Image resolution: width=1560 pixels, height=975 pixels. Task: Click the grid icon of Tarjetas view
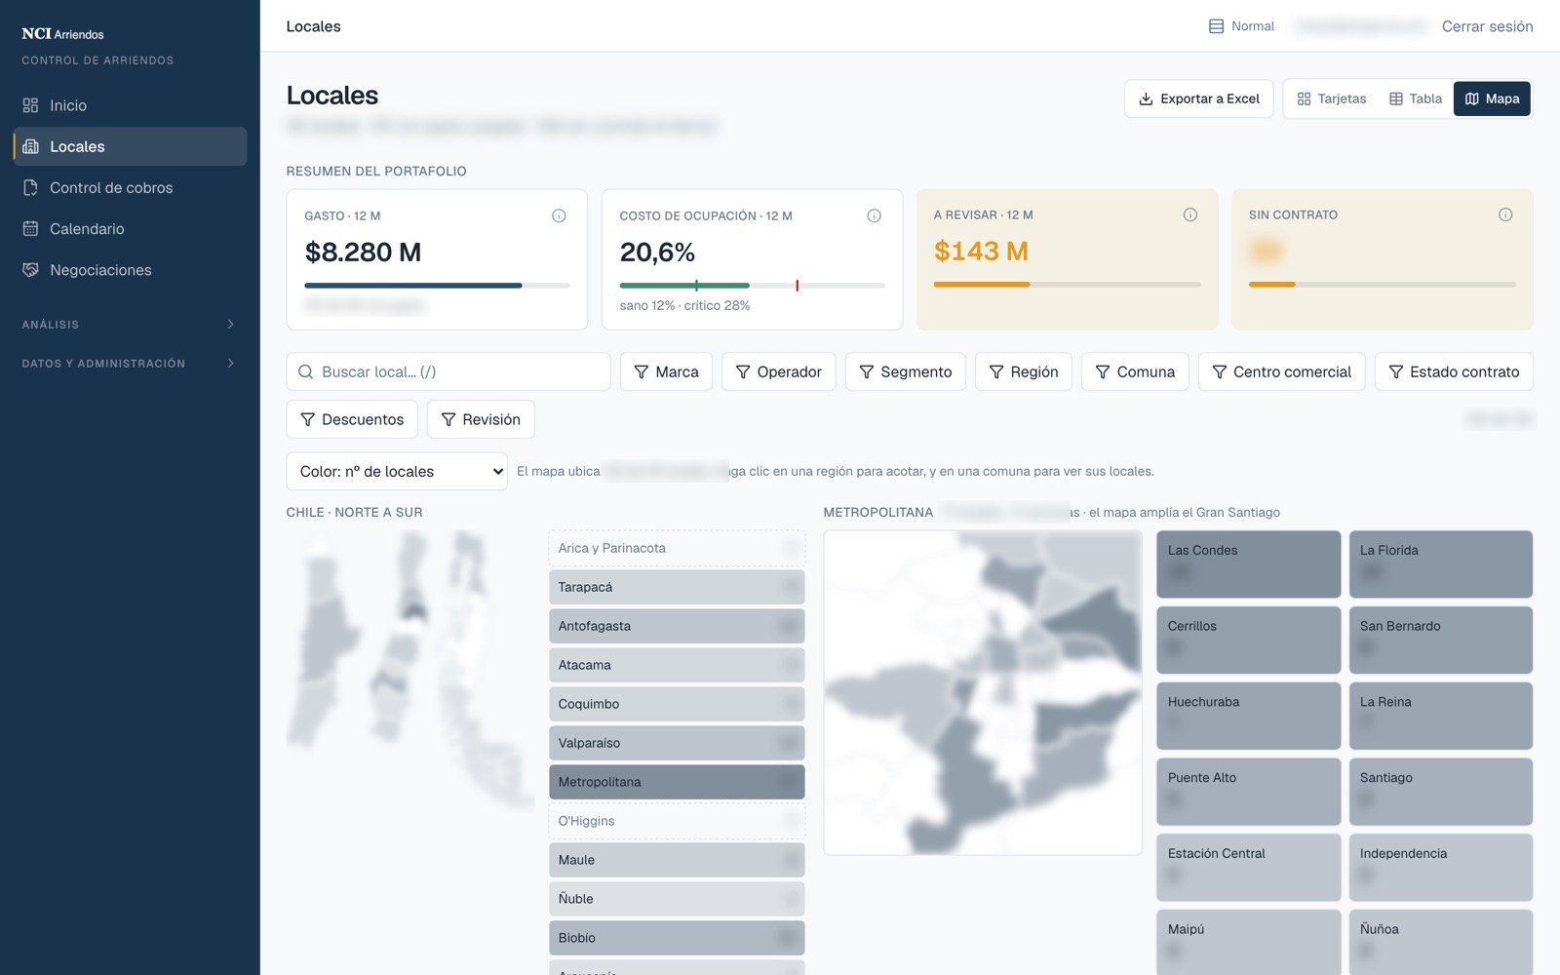tap(1304, 98)
